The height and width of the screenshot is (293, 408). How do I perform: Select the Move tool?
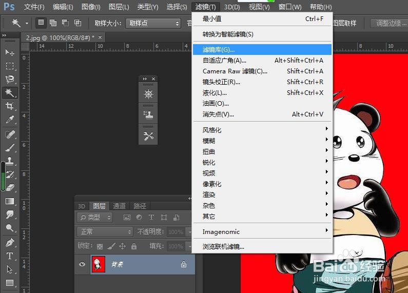pyautogui.click(x=10, y=52)
